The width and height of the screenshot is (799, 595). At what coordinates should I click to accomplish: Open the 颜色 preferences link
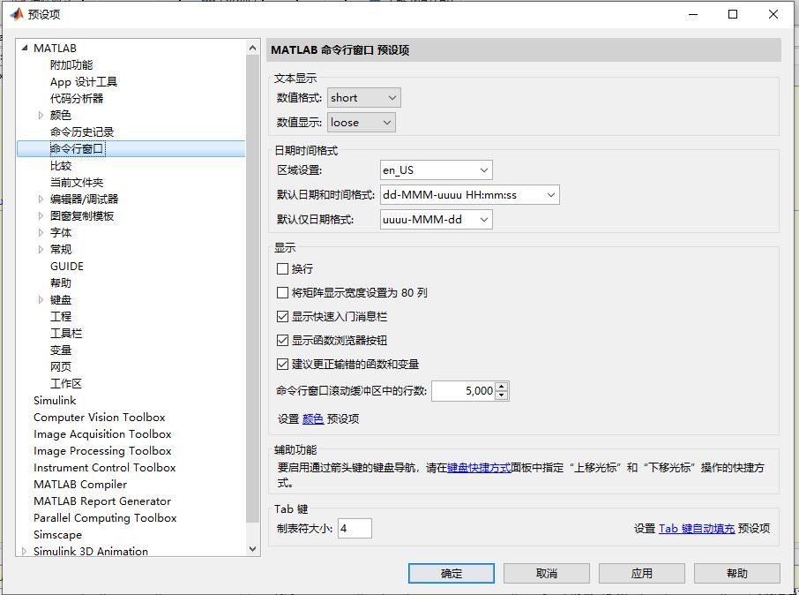[x=313, y=419]
